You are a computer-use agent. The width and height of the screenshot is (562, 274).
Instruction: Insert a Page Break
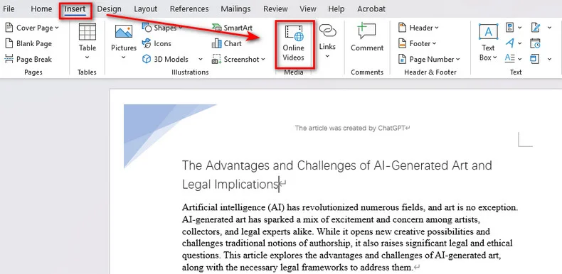coord(28,60)
